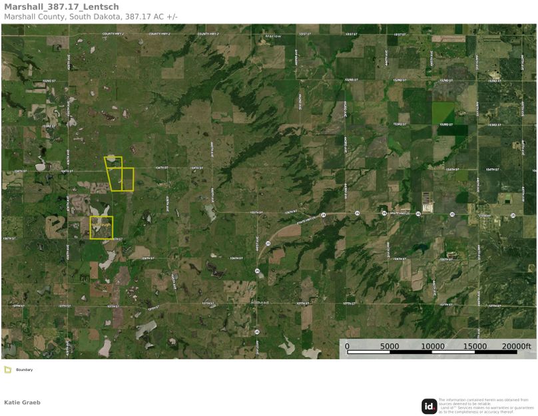Click the Marshall County, South Dakota subtitle

click(x=91, y=16)
